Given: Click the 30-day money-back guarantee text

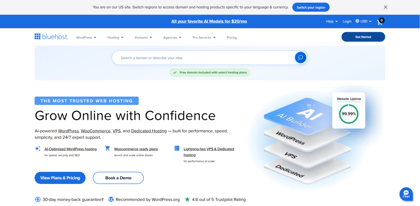Looking at the screenshot, I should click(73, 199).
